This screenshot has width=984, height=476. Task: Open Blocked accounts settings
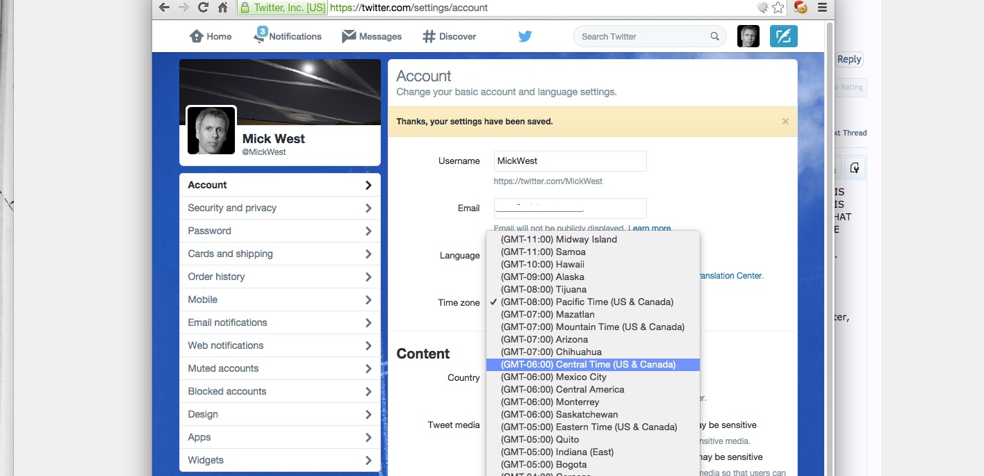click(x=280, y=391)
